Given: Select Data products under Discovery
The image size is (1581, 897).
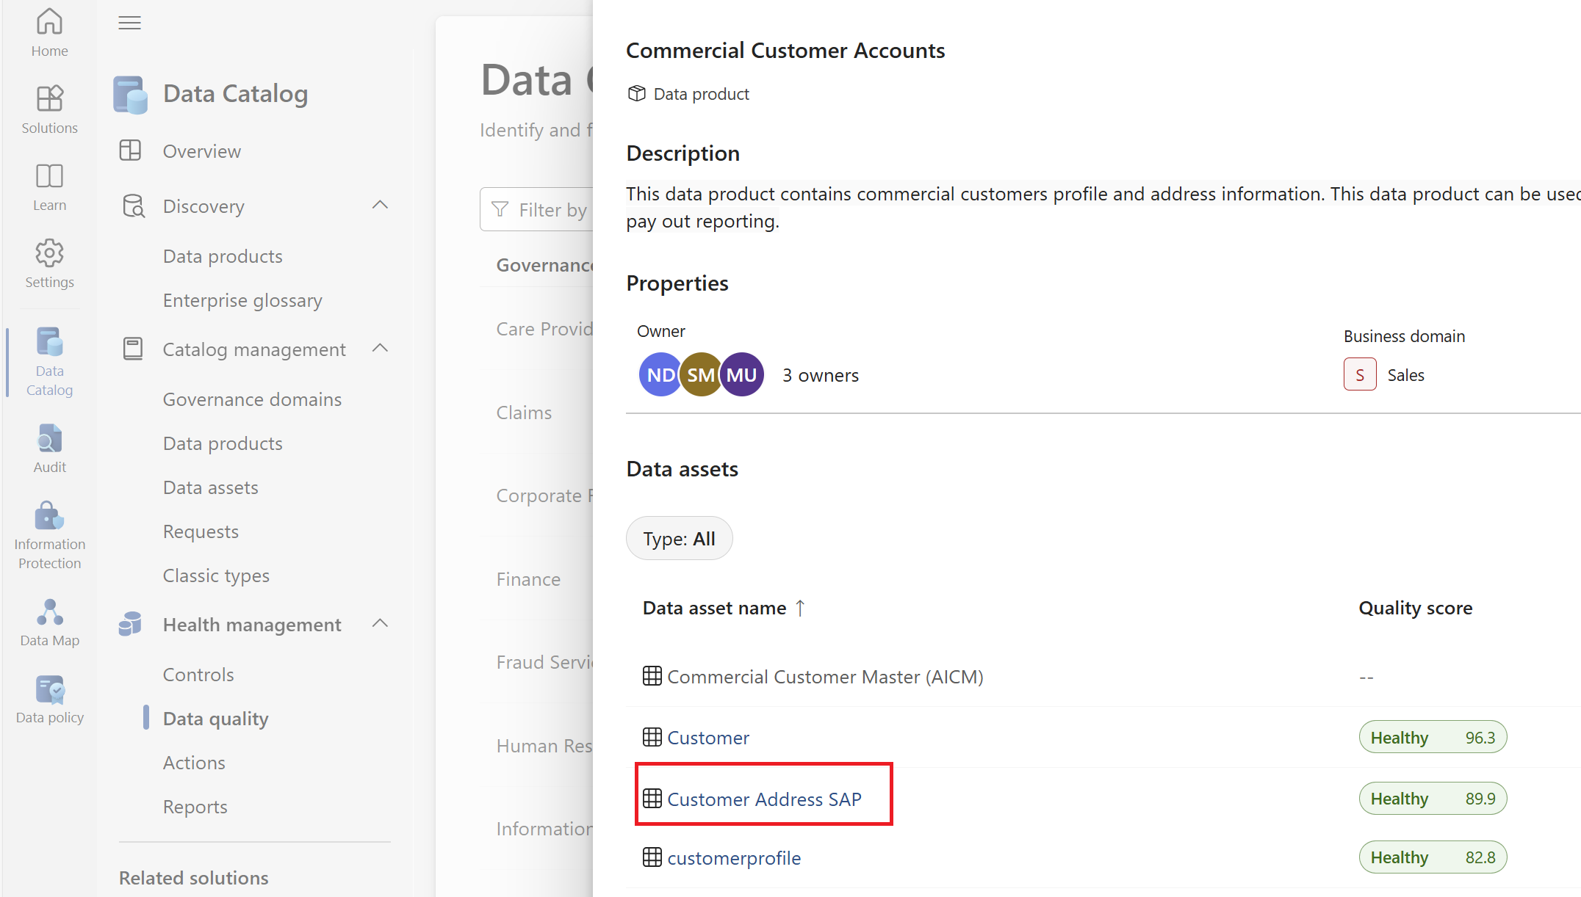Looking at the screenshot, I should [223, 256].
